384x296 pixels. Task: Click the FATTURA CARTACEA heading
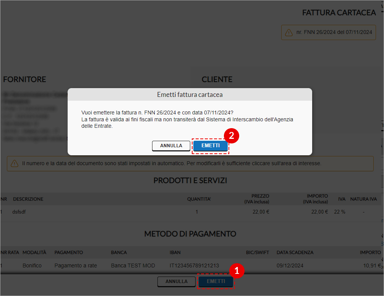click(x=339, y=13)
